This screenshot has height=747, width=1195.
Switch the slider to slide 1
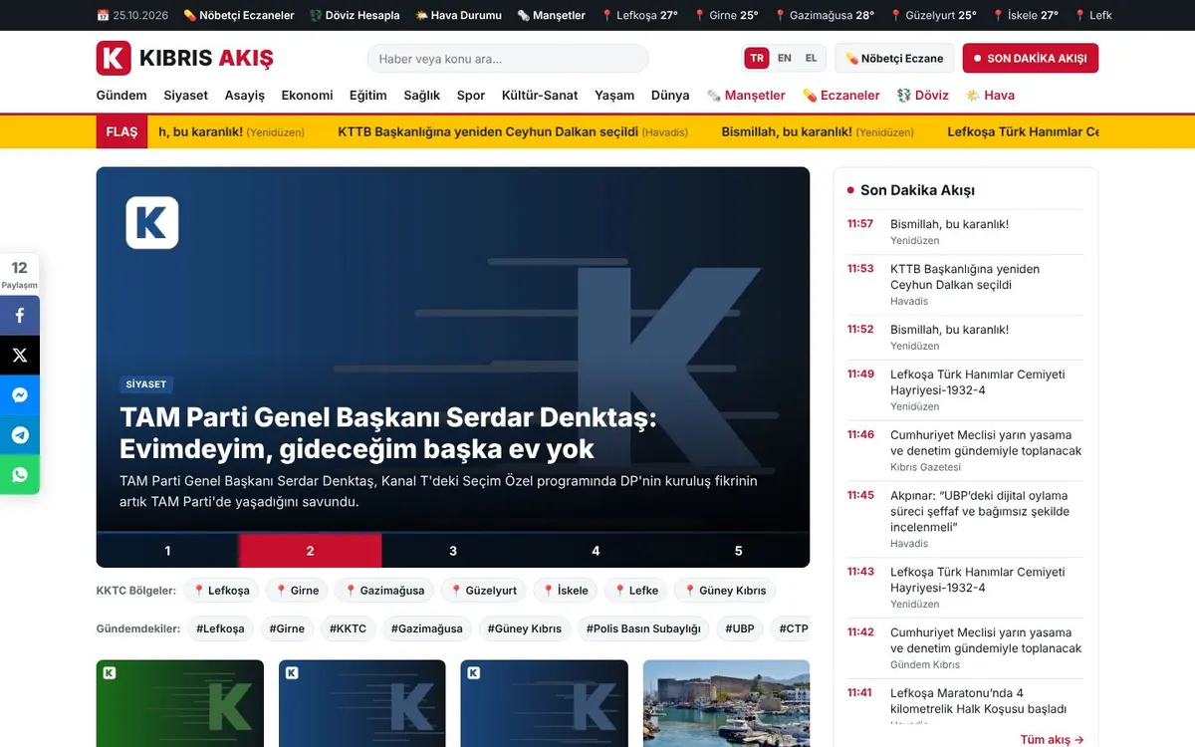(167, 551)
